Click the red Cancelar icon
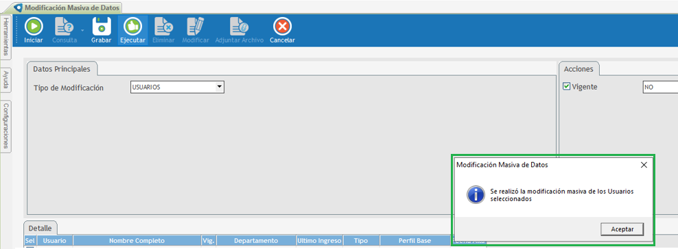Viewport: 678px width, 249px height. pyautogui.click(x=282, y=27)
